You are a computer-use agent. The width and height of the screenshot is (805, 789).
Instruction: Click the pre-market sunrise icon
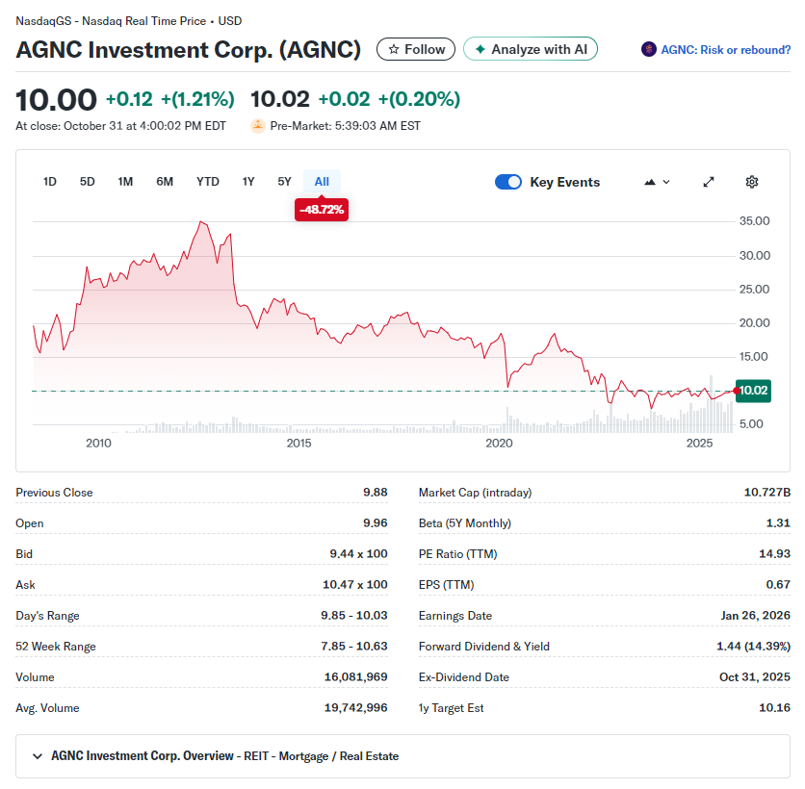tap(258, 126)
